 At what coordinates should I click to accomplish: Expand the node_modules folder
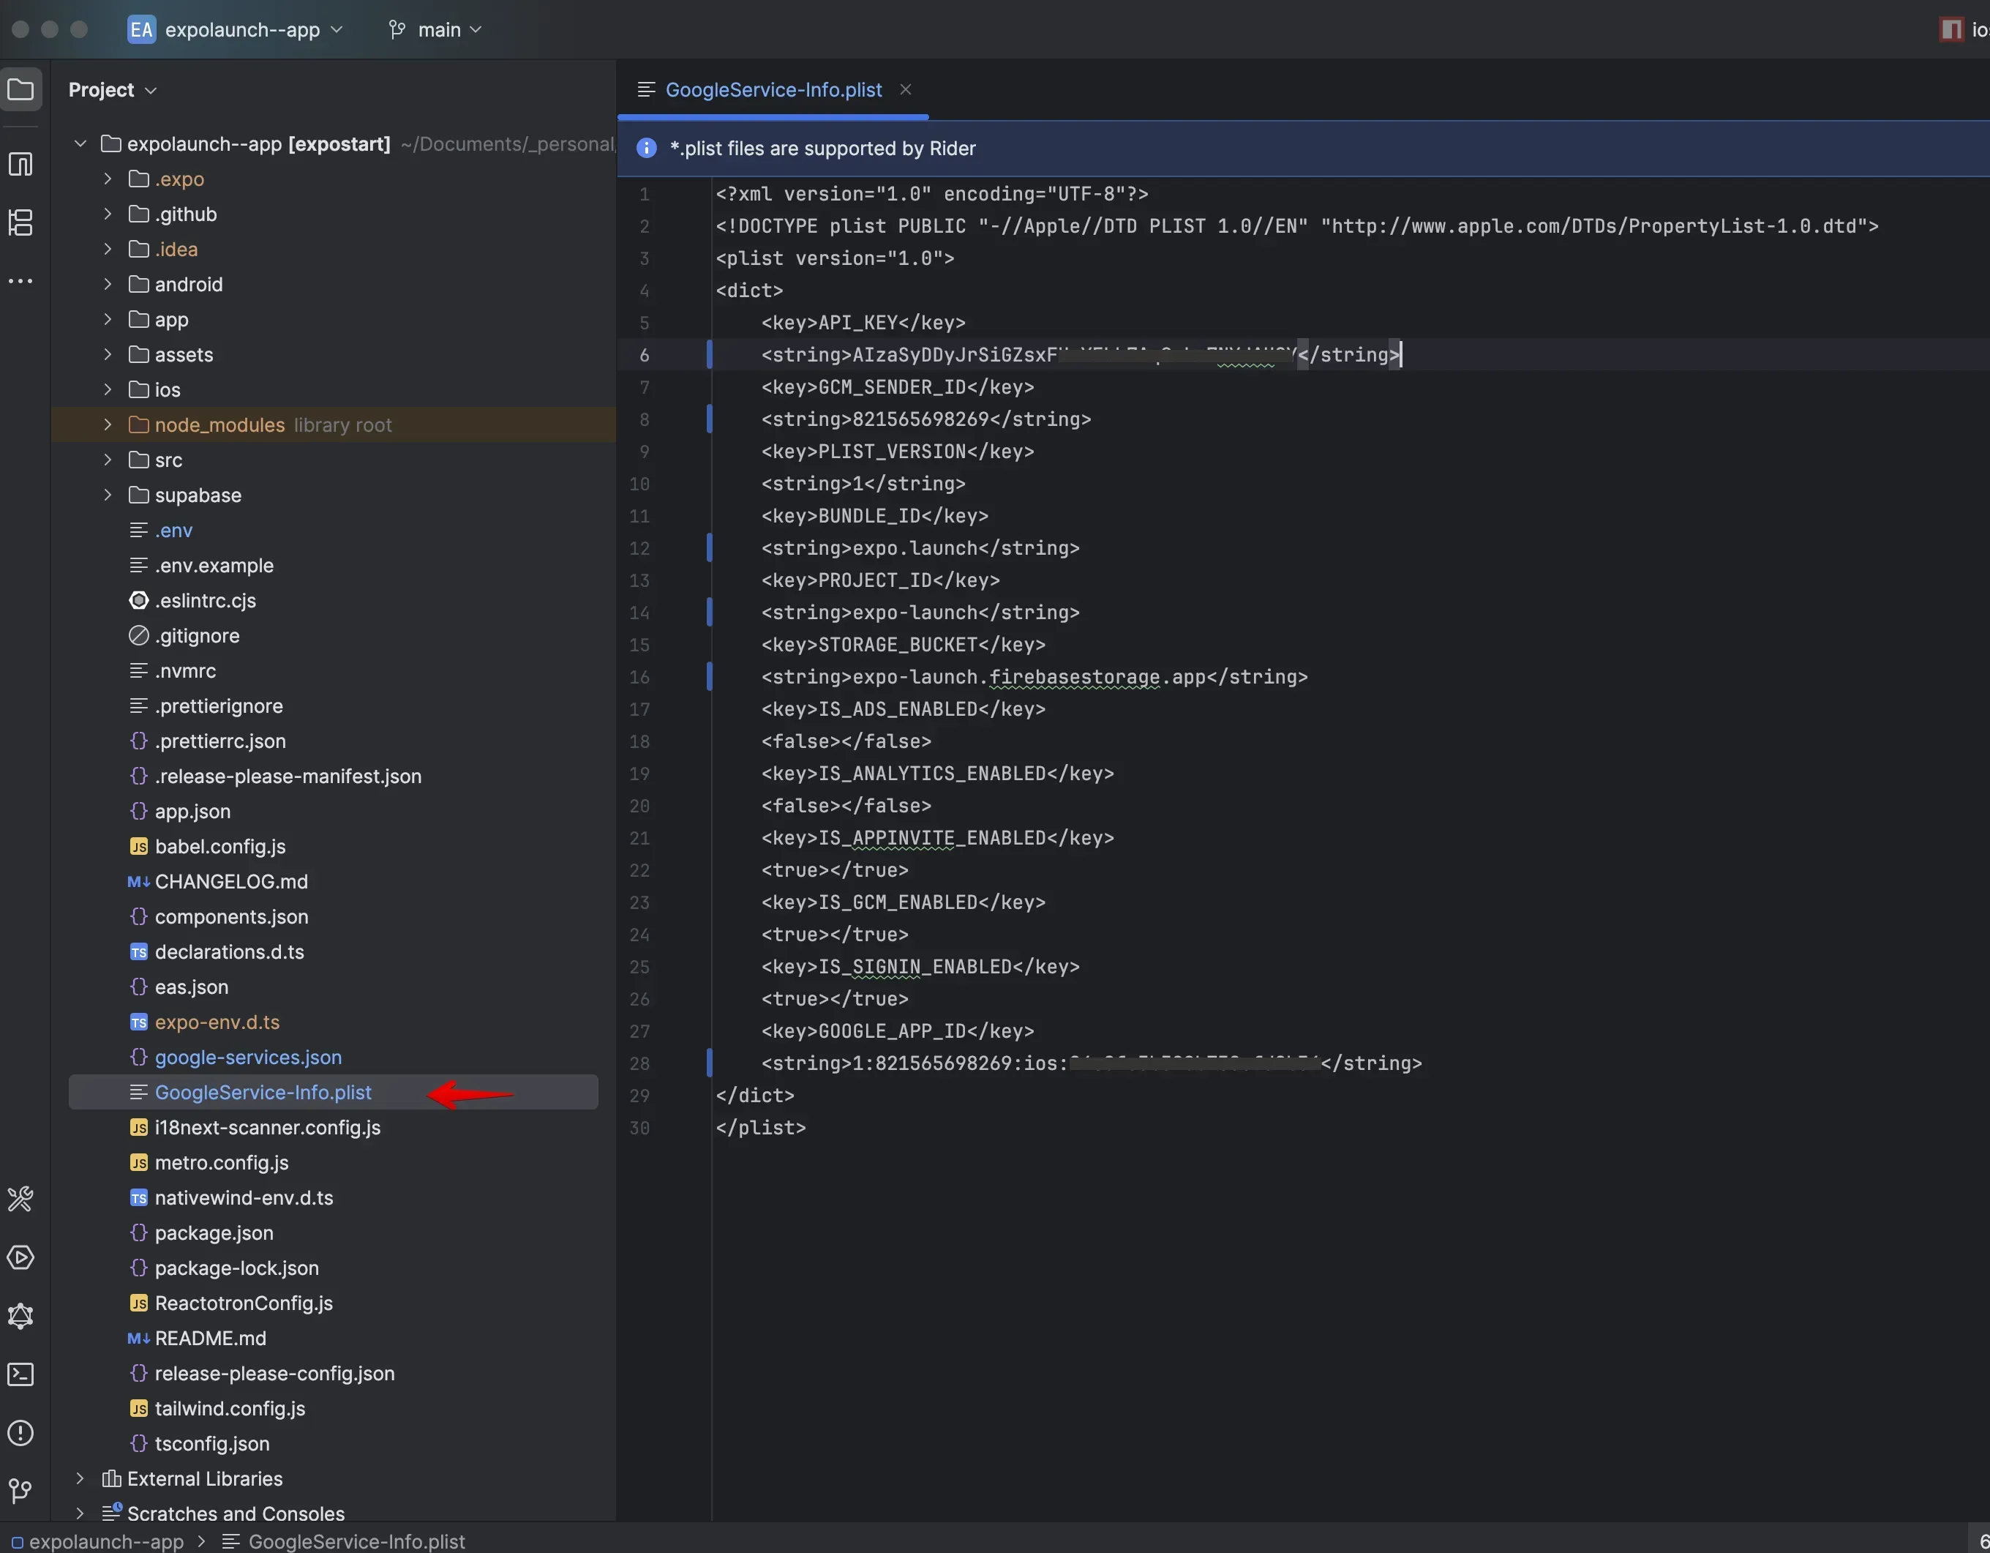[108, 424]
